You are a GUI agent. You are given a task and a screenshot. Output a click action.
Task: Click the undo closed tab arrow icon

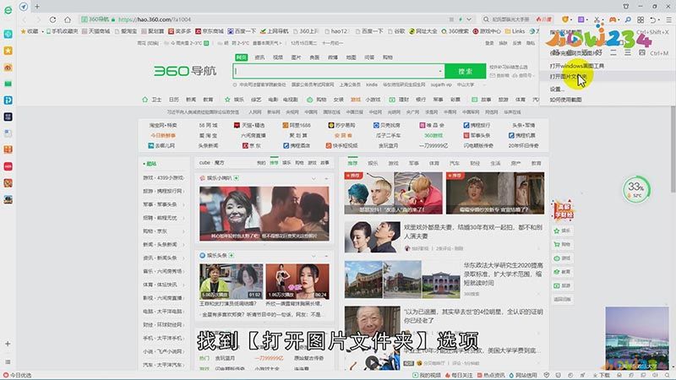coord(652,19)
